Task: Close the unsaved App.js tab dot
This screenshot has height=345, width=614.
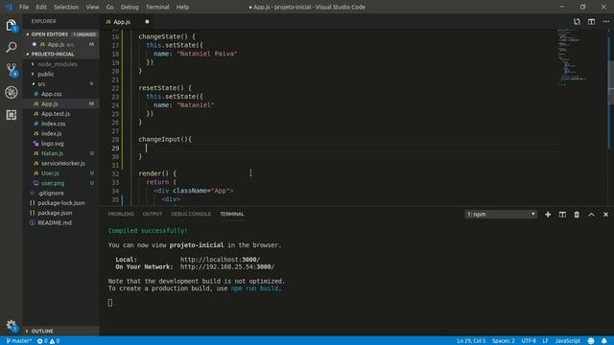Action: point(147,22)
